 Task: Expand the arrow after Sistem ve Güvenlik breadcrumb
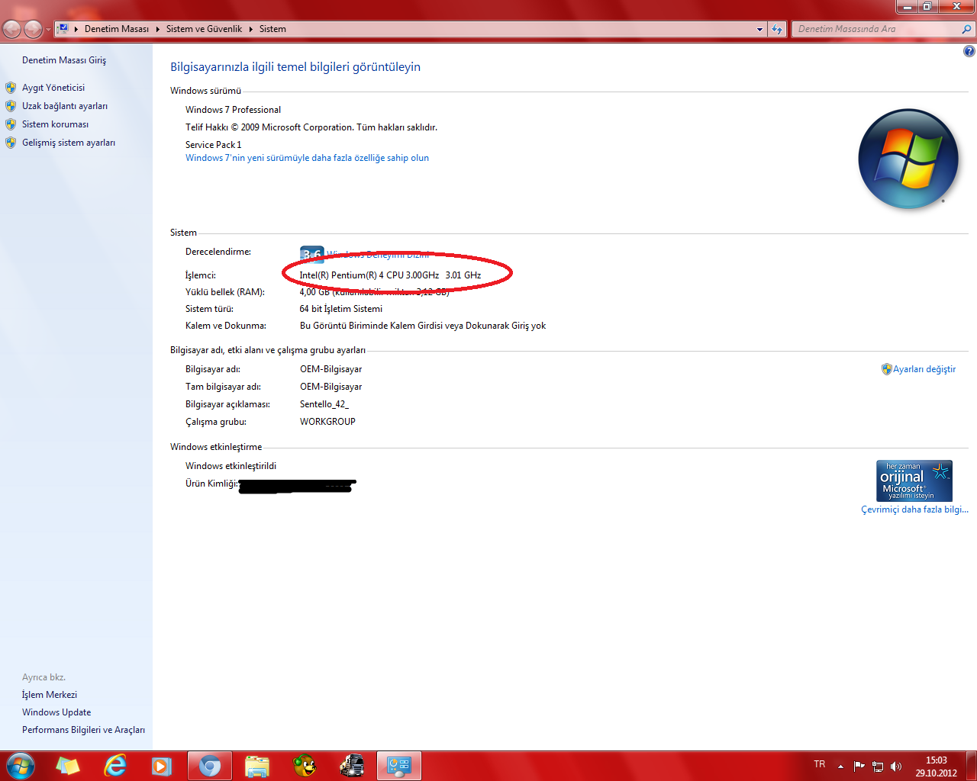[x=250, y=29]
